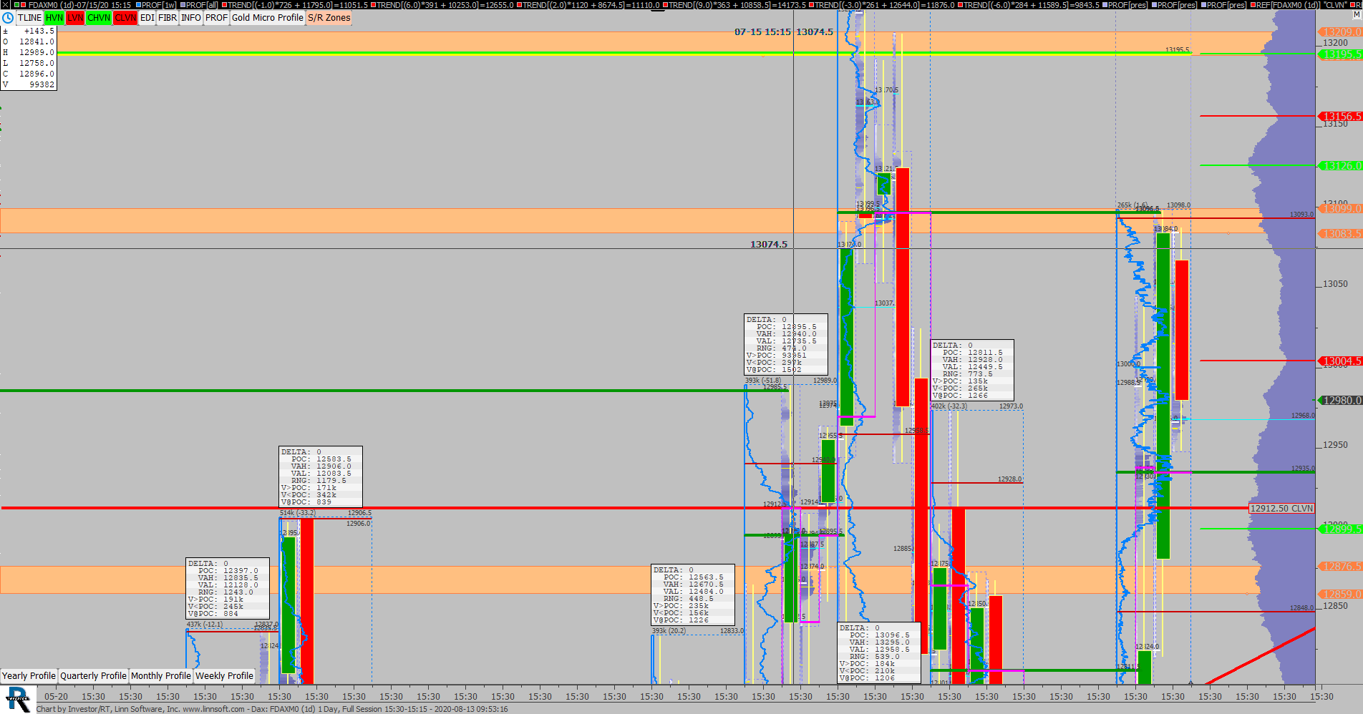Click the green 12899.5 price marker
1363x714 pixels.
[1340, 528]
